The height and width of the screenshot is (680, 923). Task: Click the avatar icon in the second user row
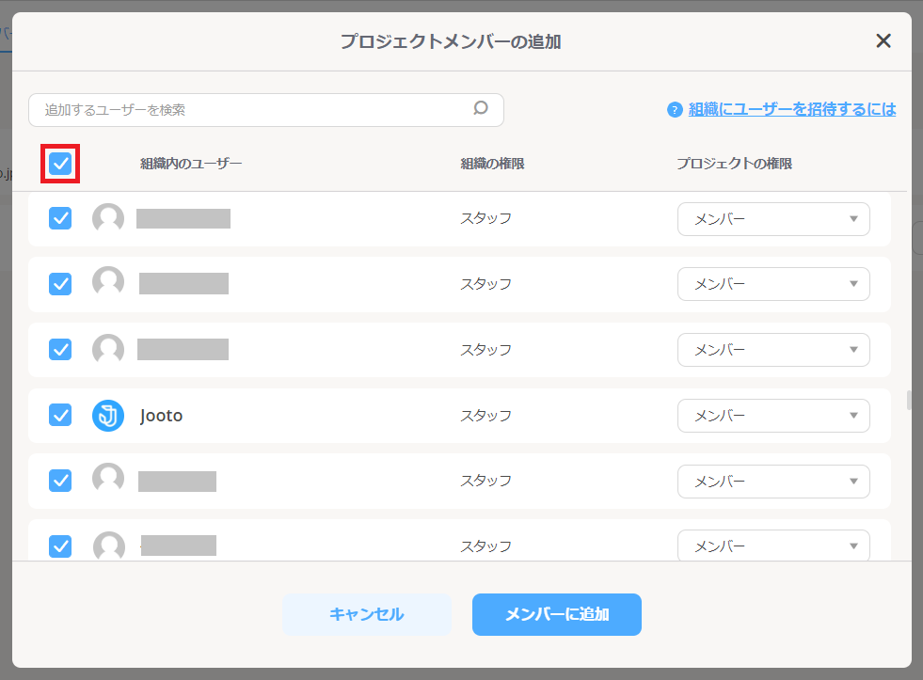107,283
